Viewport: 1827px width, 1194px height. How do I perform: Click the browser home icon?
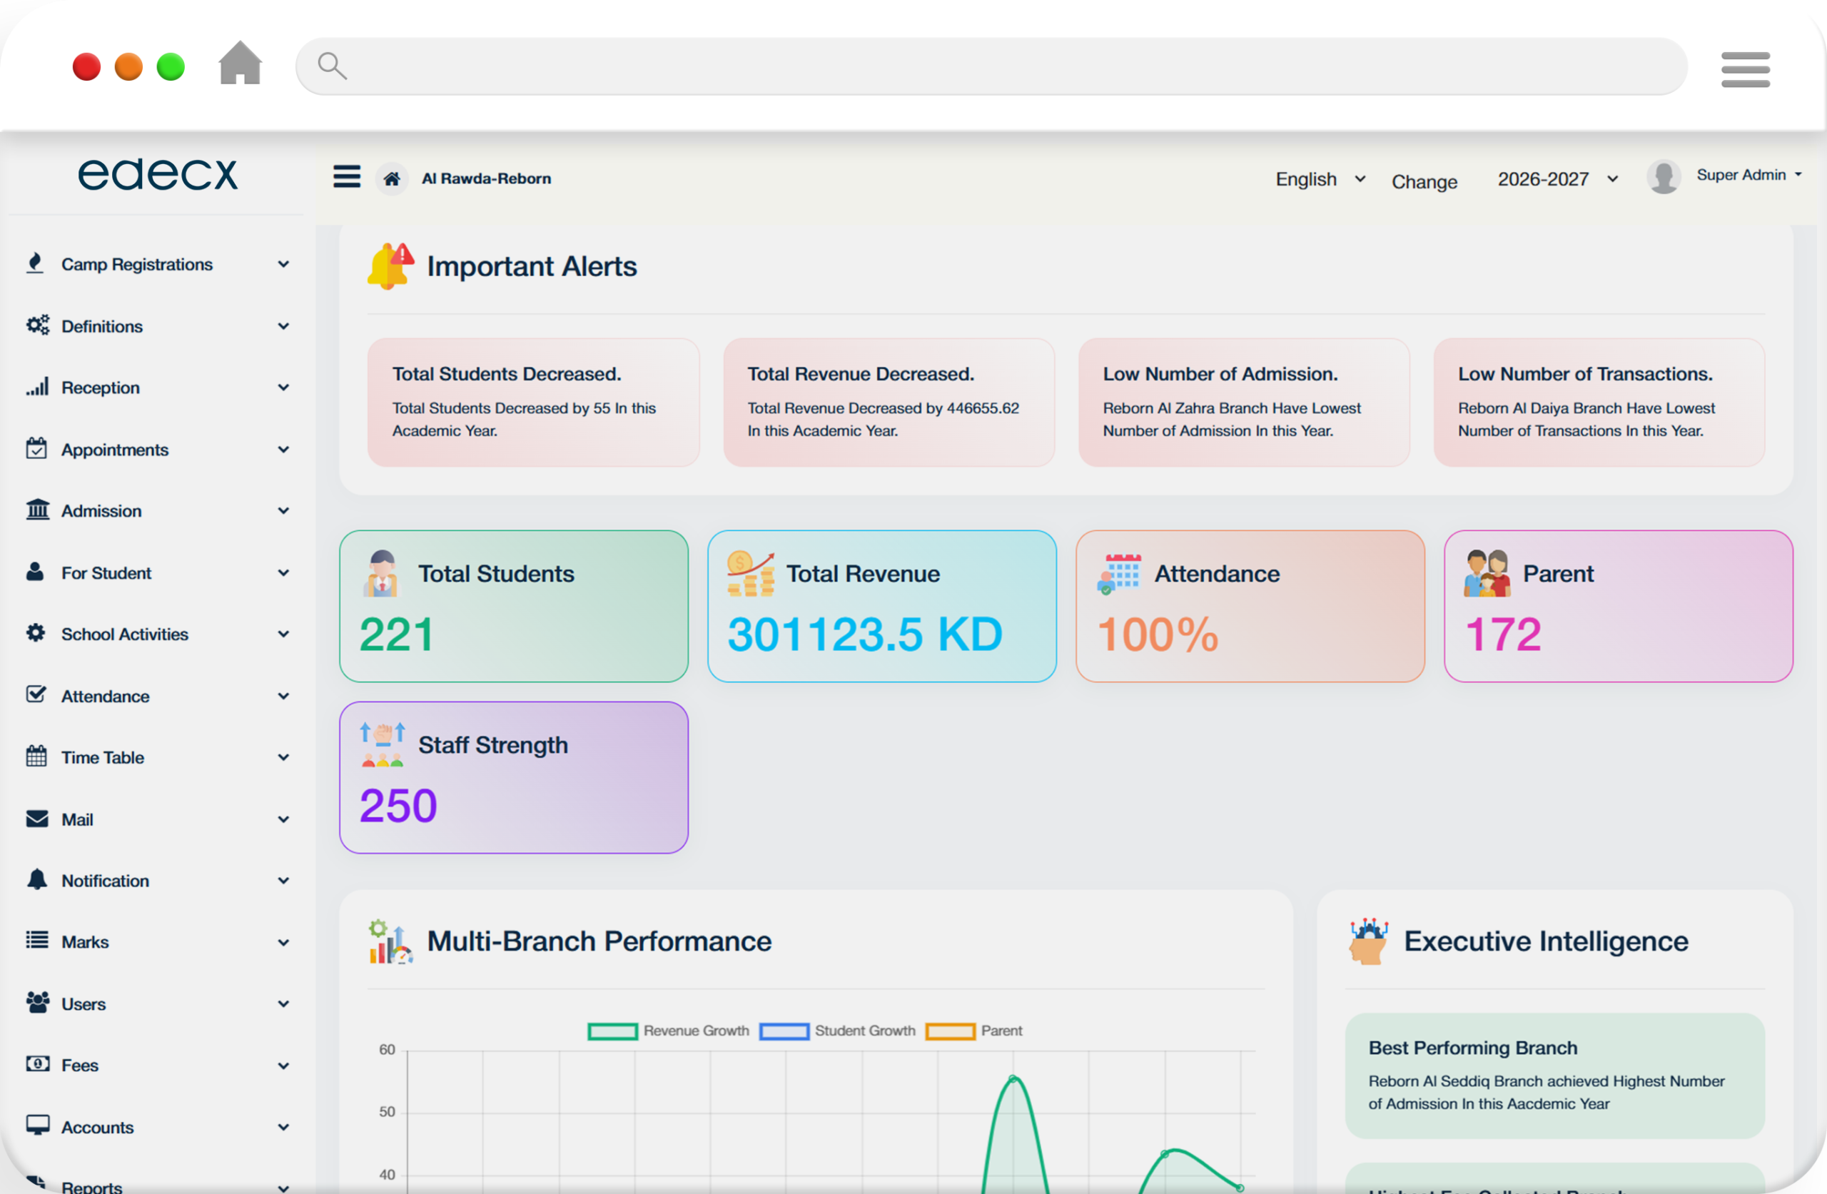[x=241, y=63]
